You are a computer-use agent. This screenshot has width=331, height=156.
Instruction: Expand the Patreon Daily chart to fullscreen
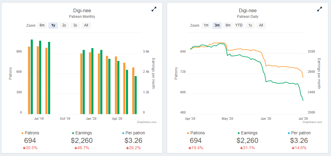coord(320,9)
